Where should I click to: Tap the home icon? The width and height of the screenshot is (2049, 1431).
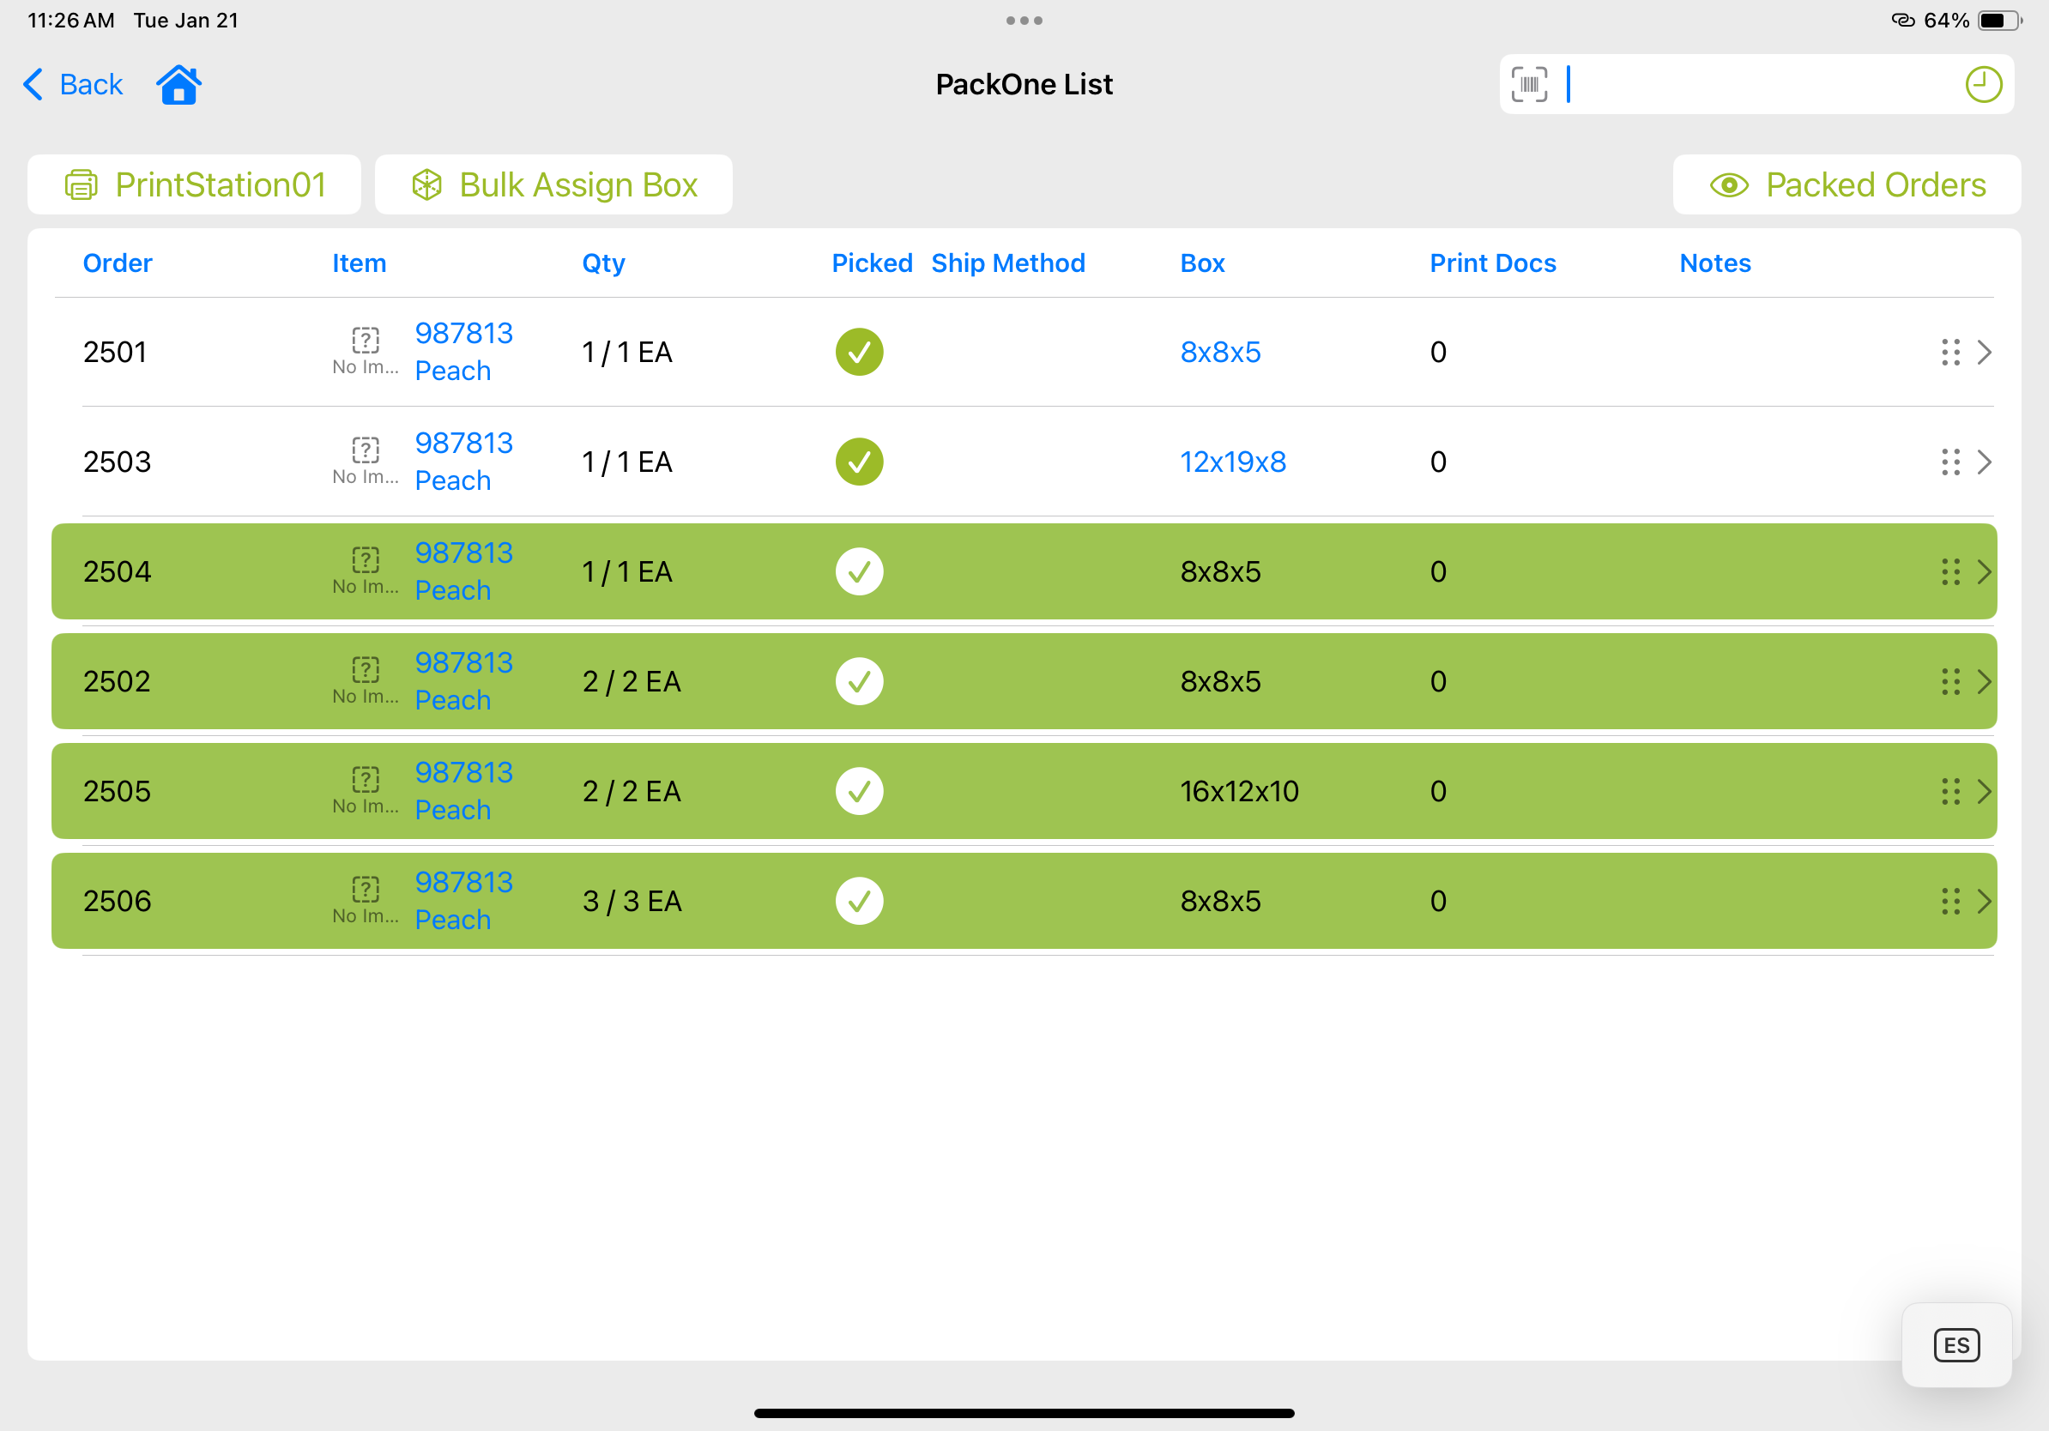[178, 85]
